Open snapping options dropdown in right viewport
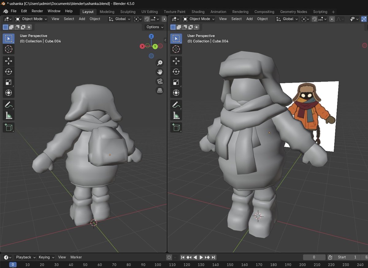 (x=323, y=19)
